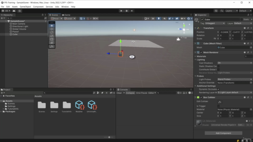Click the Step frame button
The height and width of the screenshot is (142, 253).
click(x=132, y=11)
